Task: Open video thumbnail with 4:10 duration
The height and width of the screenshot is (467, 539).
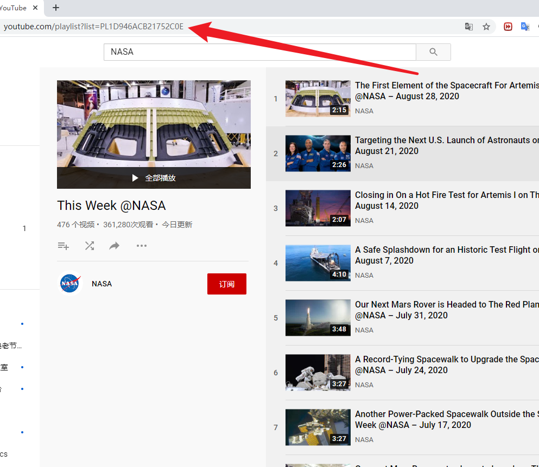Action: 318,263
